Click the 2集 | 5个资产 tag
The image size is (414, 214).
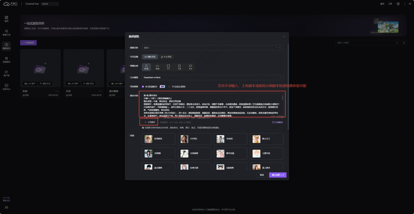pyautogui.click(x=30, y=84)
